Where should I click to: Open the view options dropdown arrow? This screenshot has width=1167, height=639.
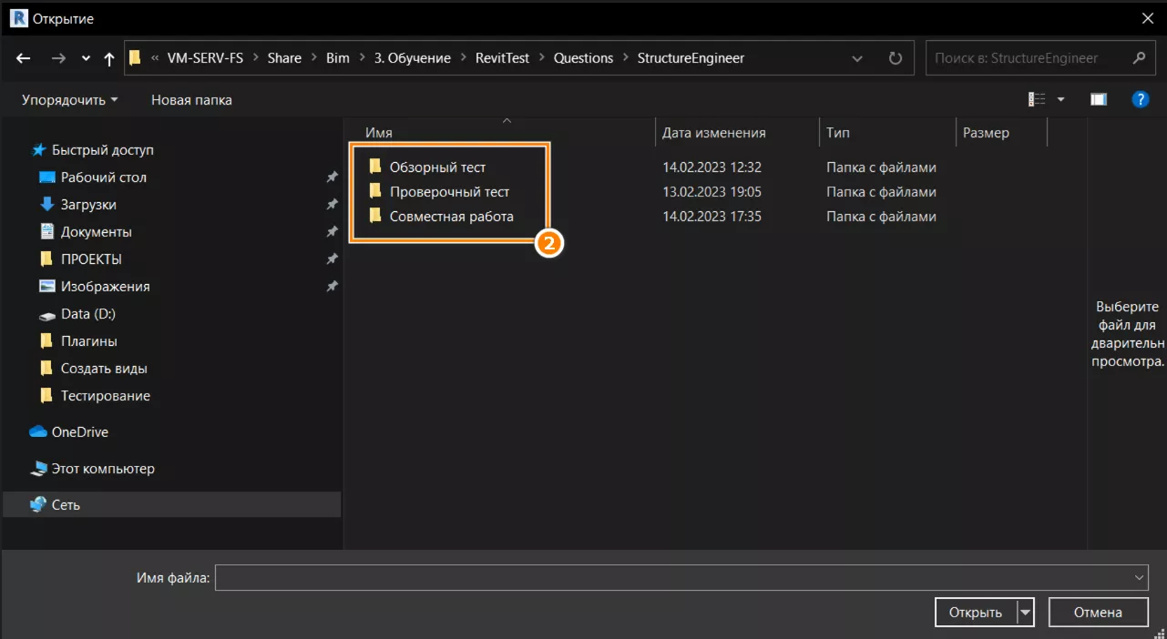(x=1060, y=99)
